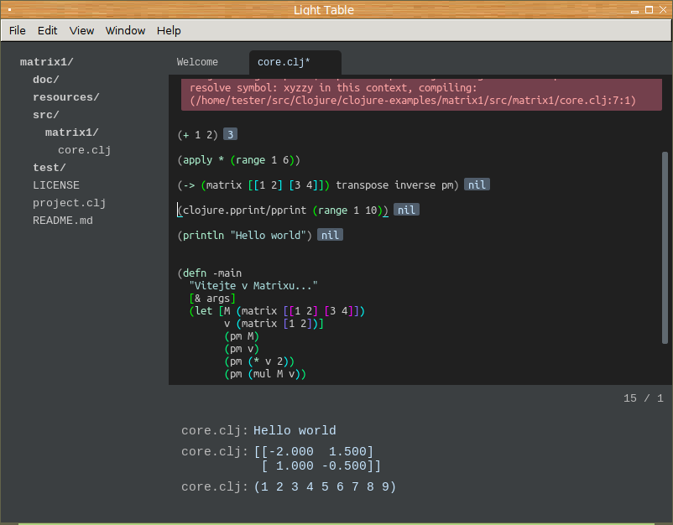This screenshot has width=673, height=525.
Task: Open core.clj in the workspace tree
Action: [84, 150]
